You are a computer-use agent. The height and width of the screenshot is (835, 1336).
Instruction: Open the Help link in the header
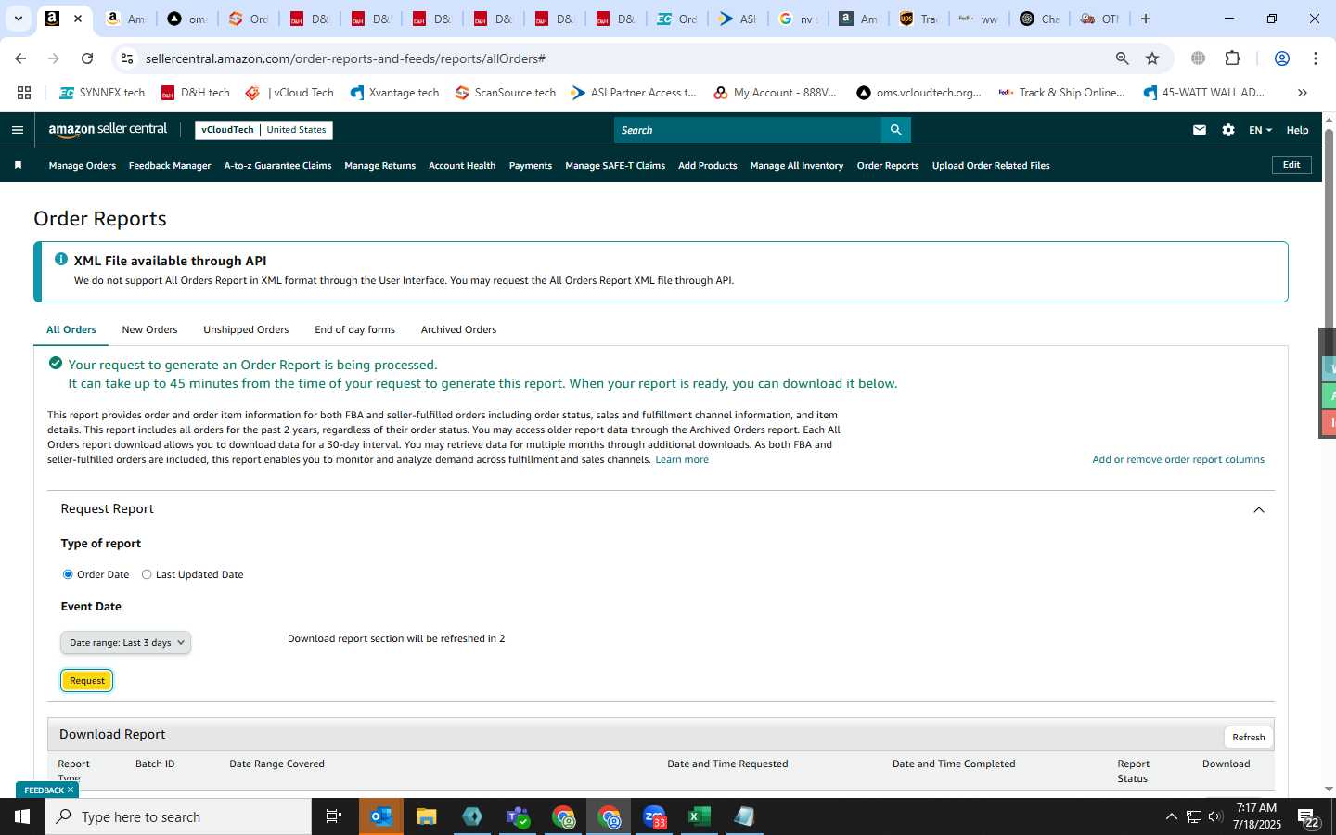[1297, 130]
